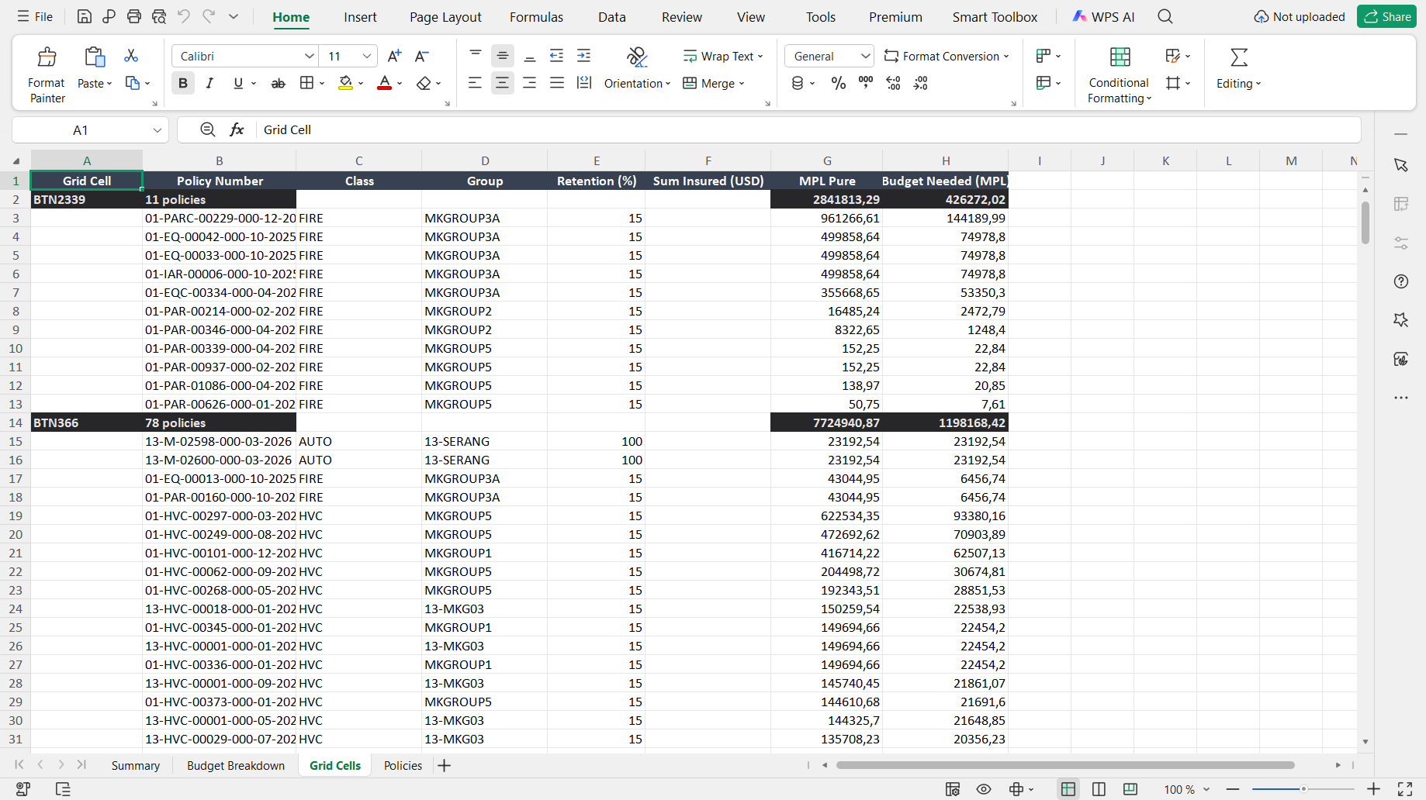The height and width of the screenshot is (800, 1426).
Task: Toggle Middle Align
Action: tap(503, 56)
